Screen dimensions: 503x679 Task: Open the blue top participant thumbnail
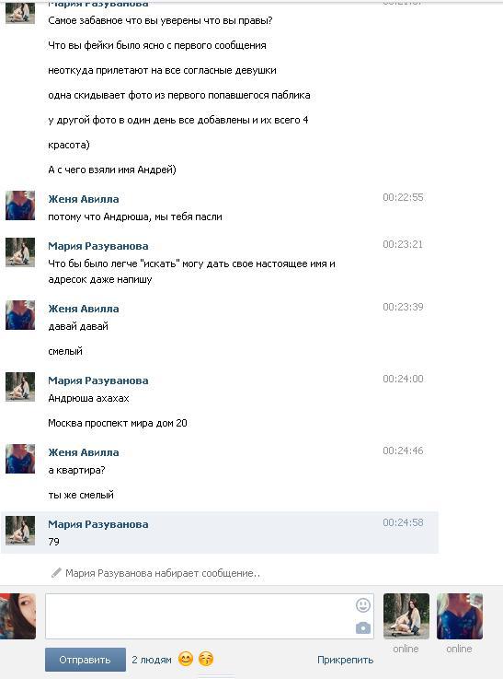[460, 616]
